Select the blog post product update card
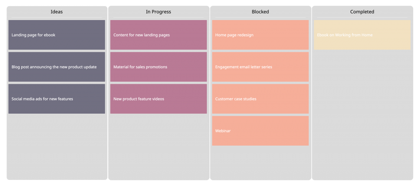Image resolution: width=419 pixels, height=186 pixels. point(56,67)
